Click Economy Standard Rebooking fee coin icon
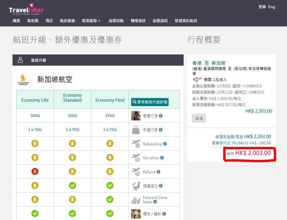The height and width of the screenshot is (220, 287). [x=72, y=143]
